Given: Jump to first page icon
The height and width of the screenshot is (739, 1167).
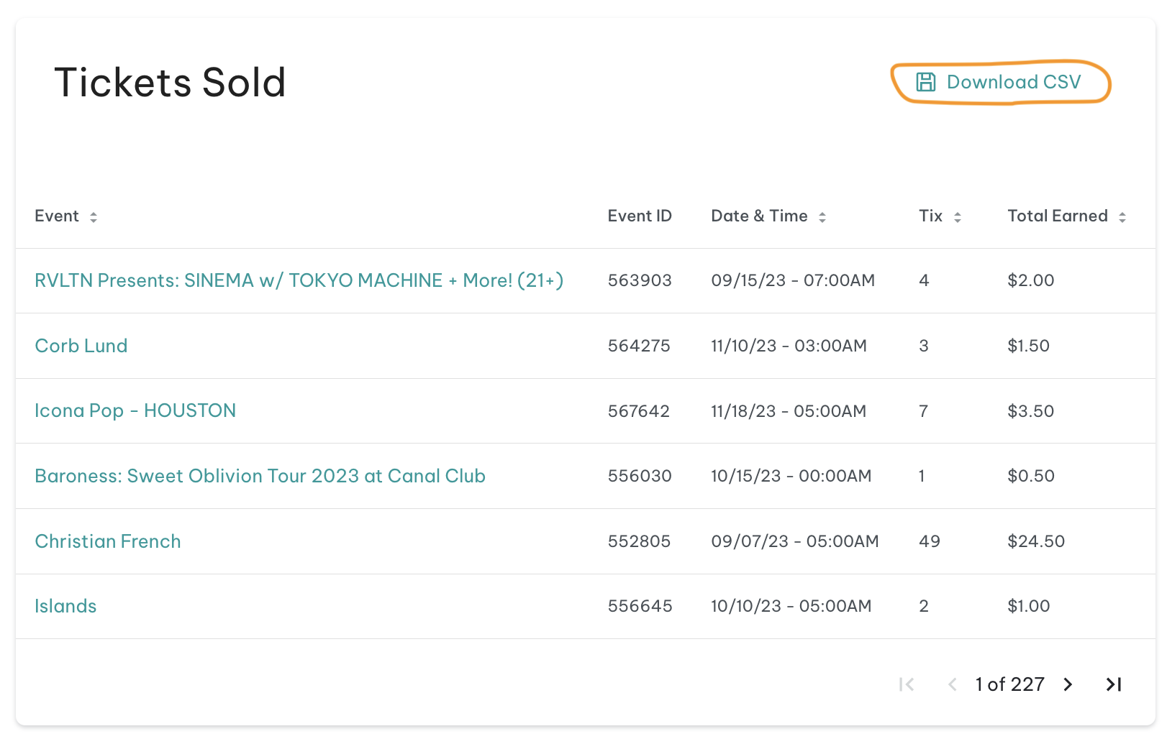Looking at the screenshot, I should [907, 684].
